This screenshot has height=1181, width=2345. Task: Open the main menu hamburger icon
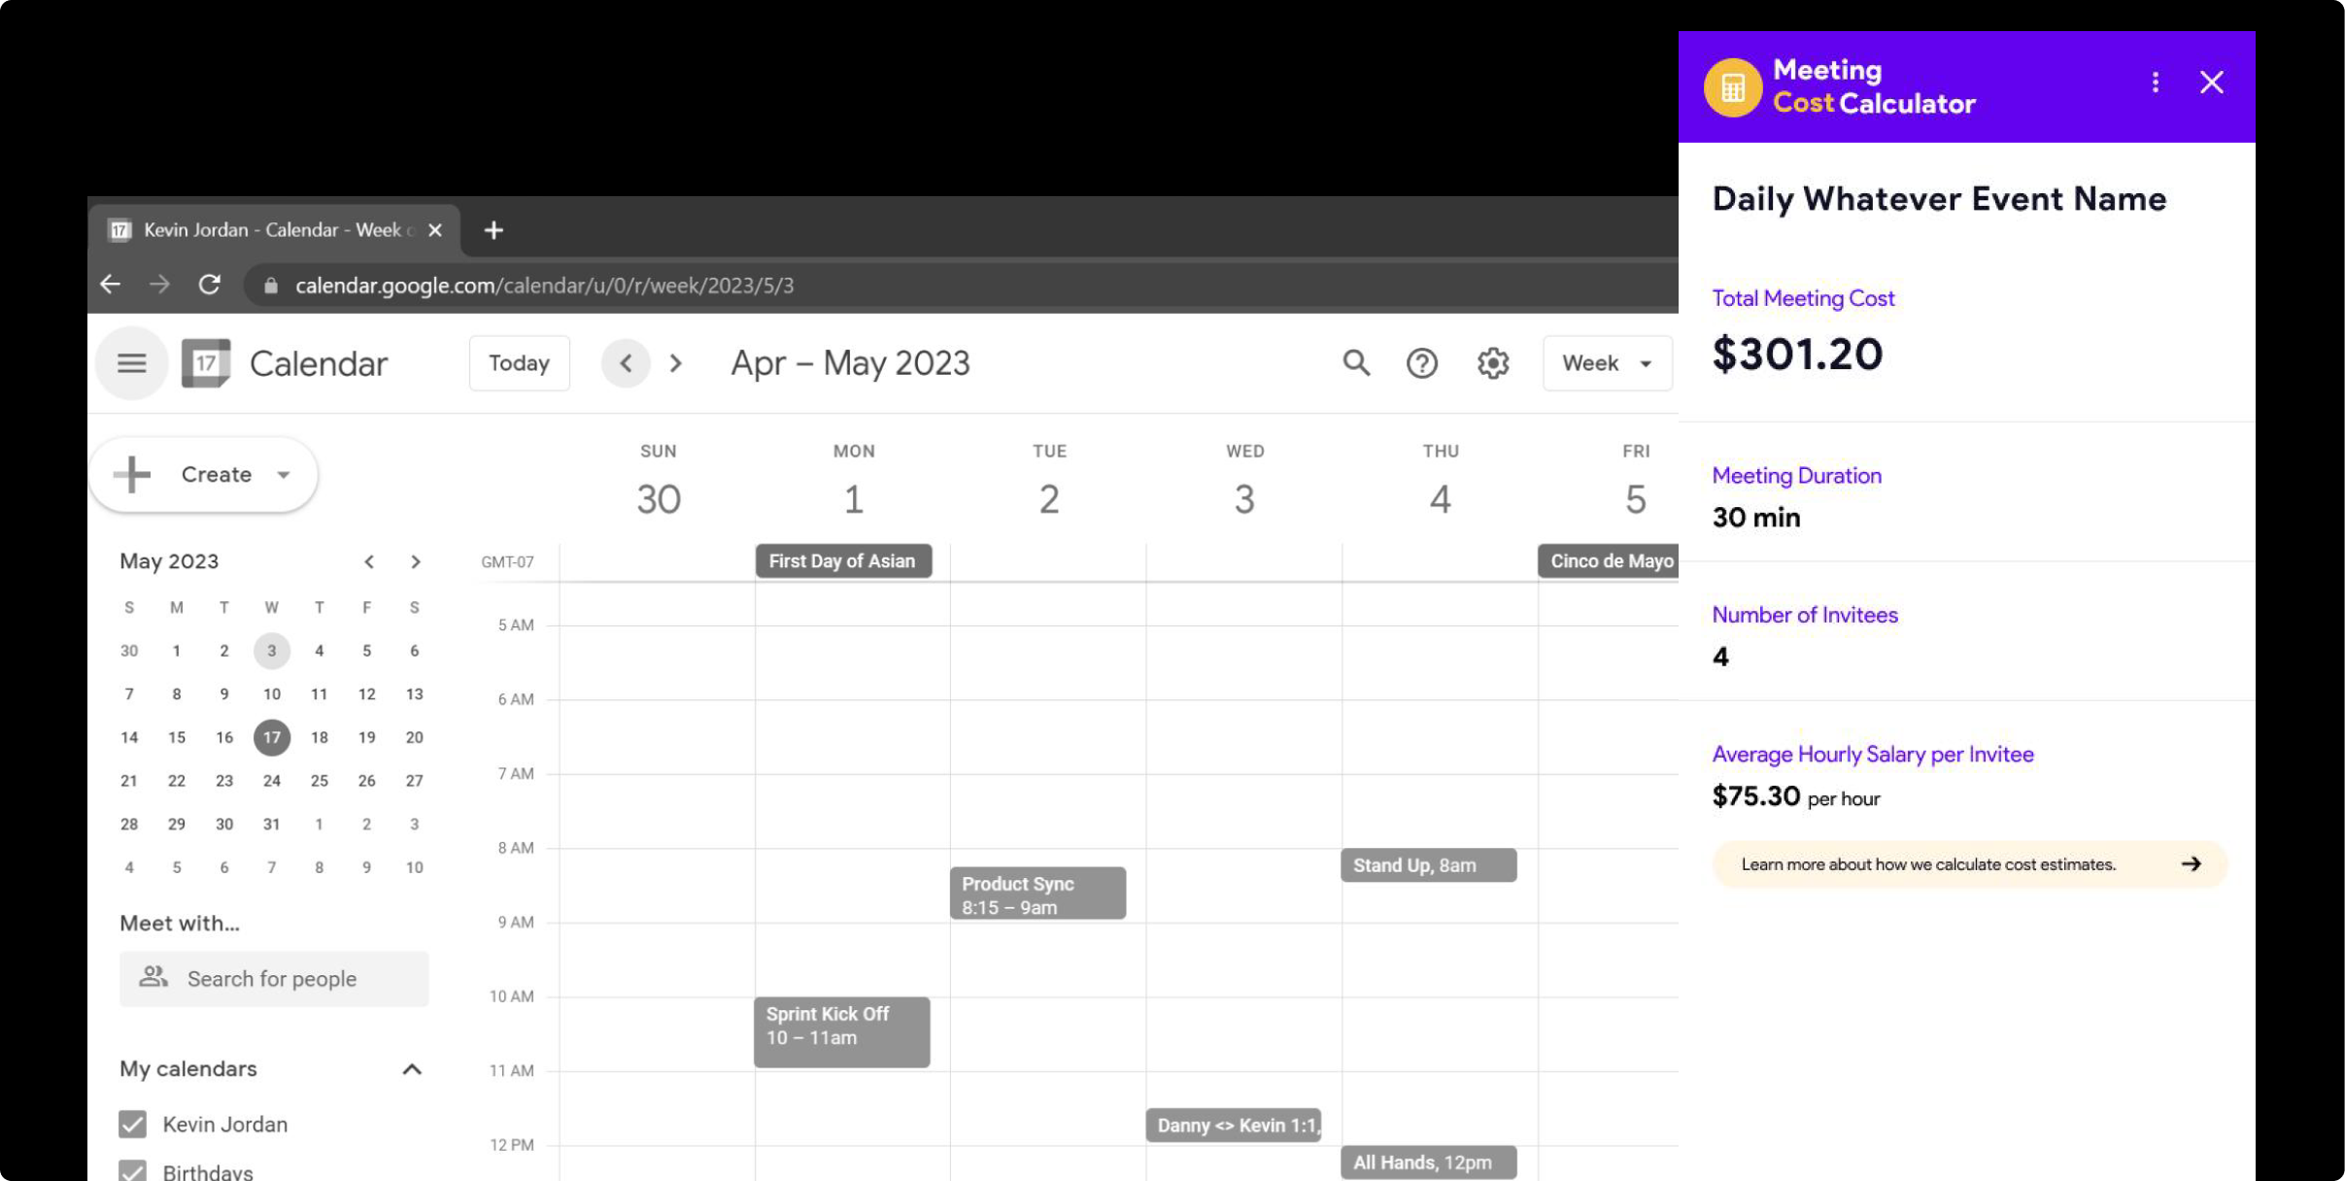point(132,363)
